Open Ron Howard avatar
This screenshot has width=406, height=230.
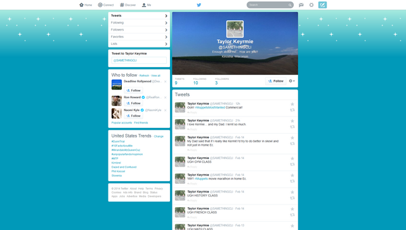coord(117,101)
